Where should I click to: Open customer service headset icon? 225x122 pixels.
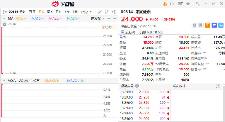click(x=172, y=4)
